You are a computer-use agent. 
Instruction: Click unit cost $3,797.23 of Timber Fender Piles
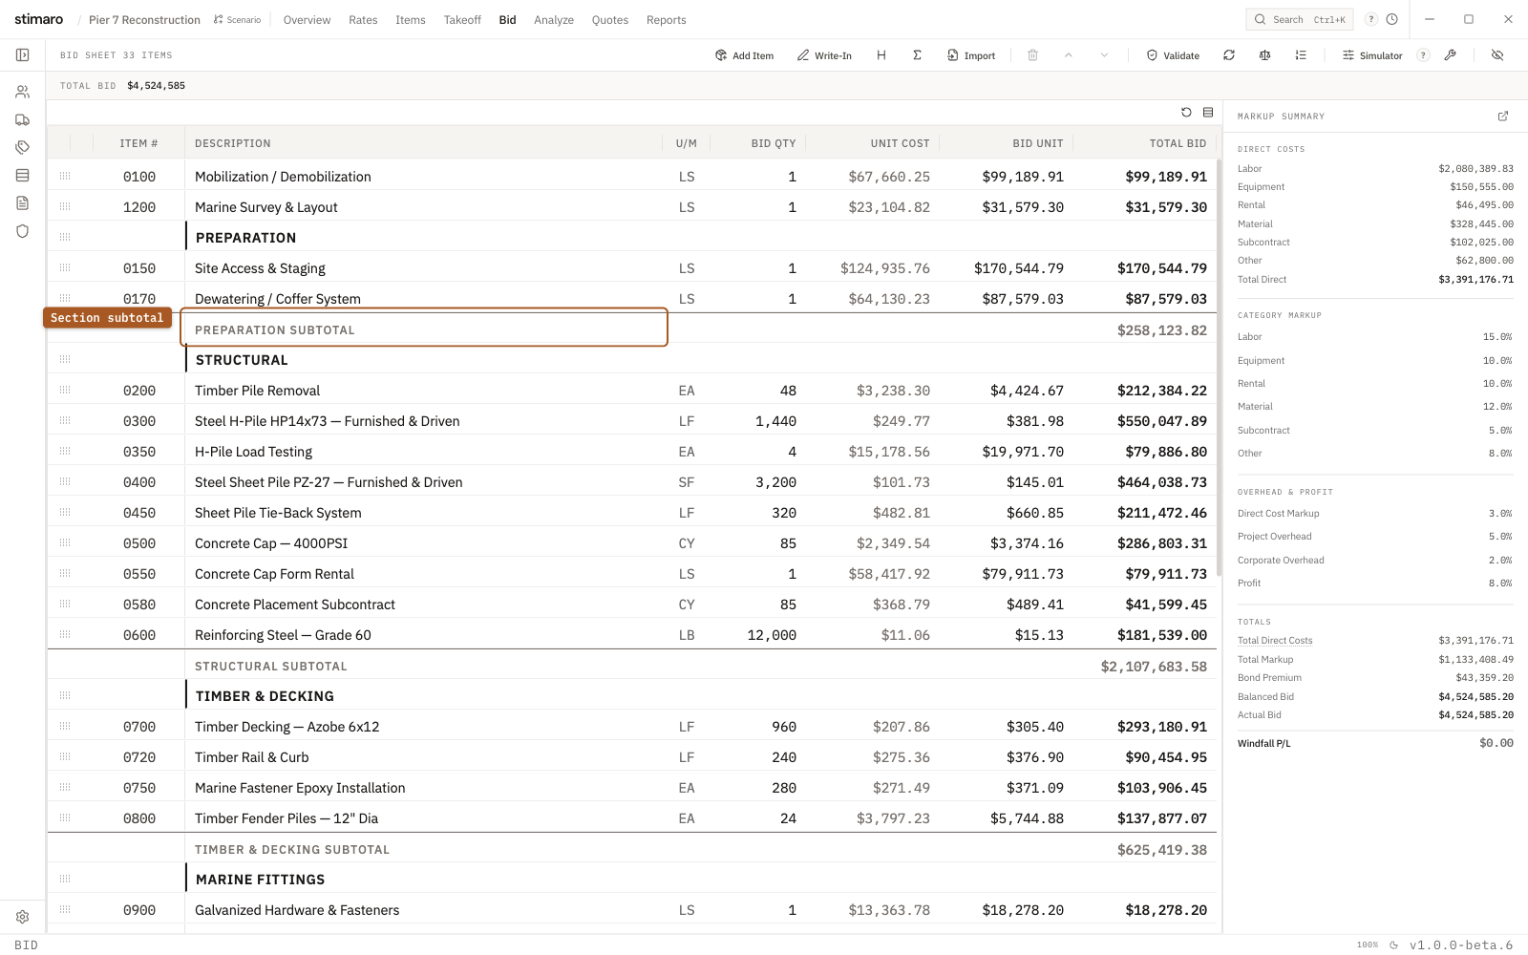(x=893, y=818)
